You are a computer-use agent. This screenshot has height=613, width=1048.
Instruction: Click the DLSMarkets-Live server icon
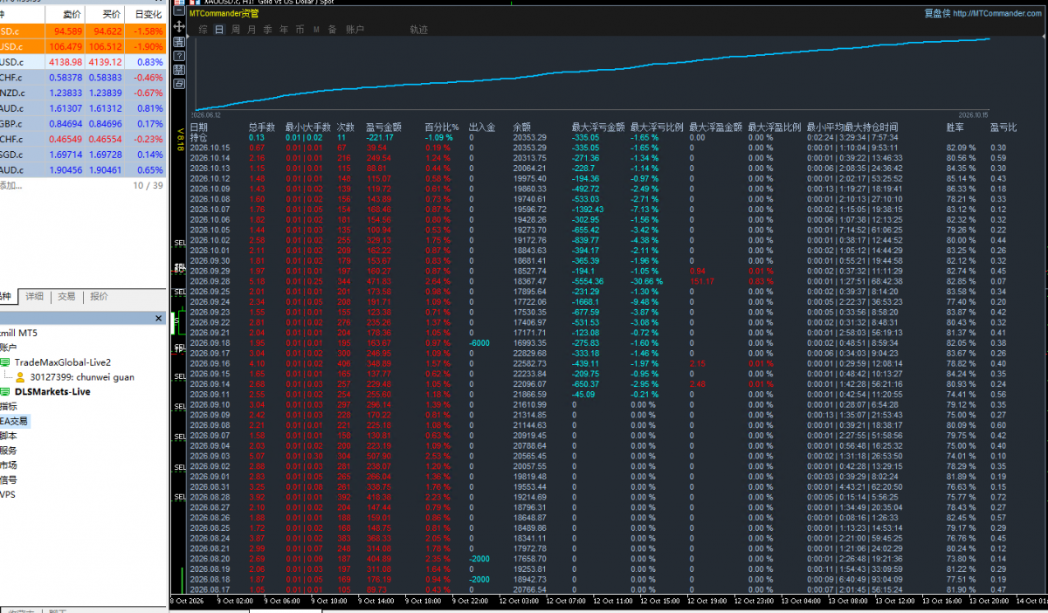pos(4,392)
